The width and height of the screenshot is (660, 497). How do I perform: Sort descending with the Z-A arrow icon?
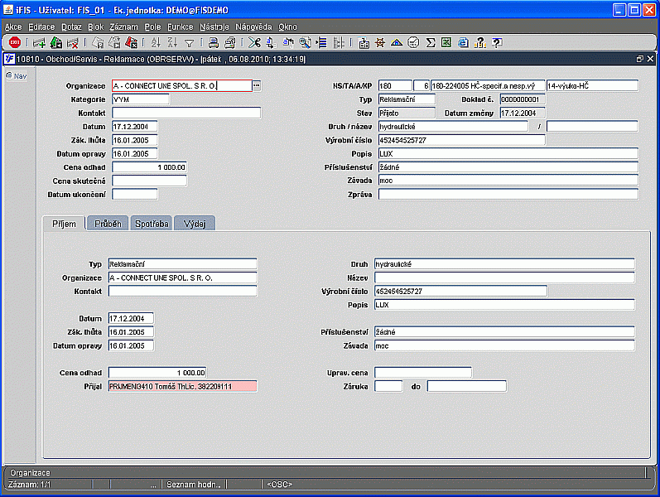tap(172, 42)
